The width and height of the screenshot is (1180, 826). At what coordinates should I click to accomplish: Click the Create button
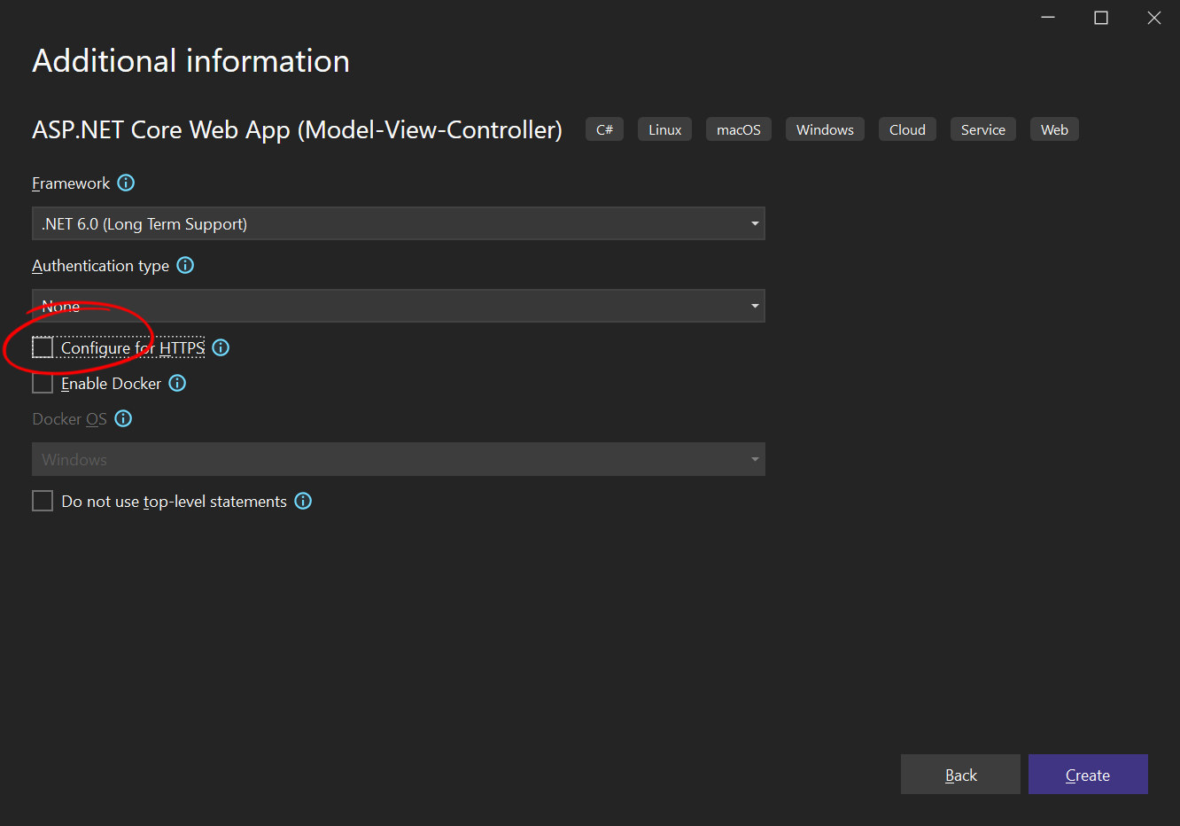click(1088, 774)
